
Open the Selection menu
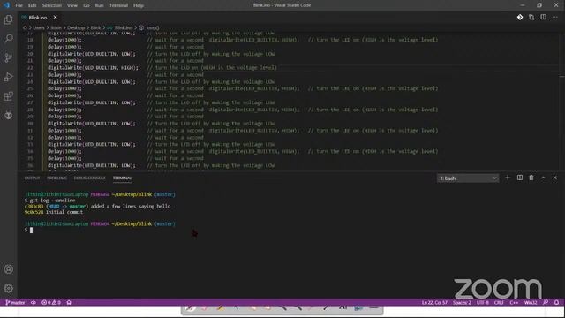click(x=51, y=5)
